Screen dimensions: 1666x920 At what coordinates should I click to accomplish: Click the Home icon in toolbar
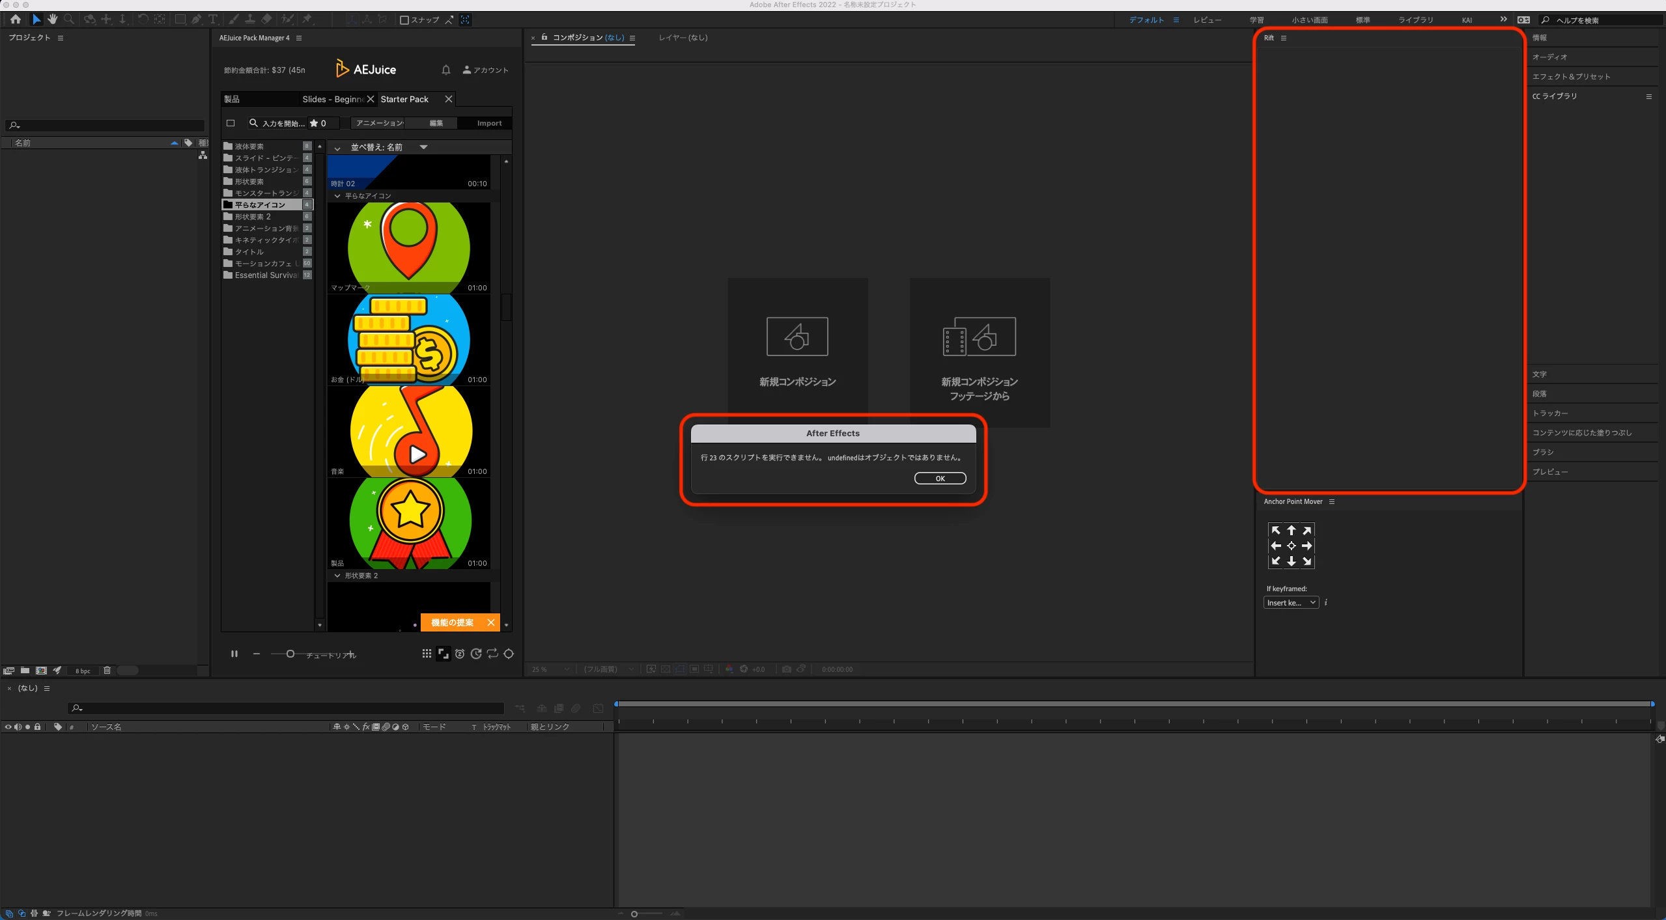pos(16,20)
